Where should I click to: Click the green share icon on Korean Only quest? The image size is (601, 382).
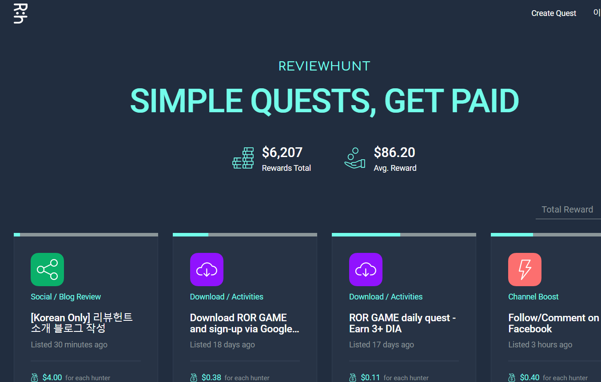coord(47,269)
